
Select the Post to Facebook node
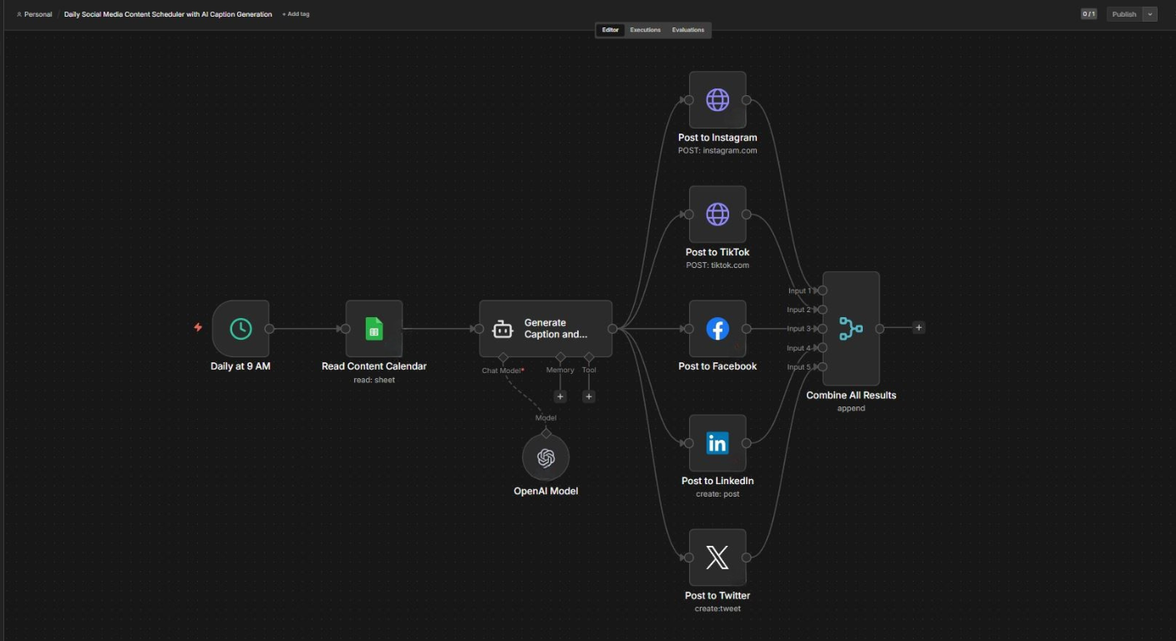717,329
